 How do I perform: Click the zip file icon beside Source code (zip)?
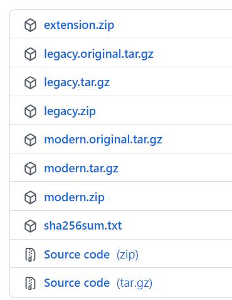coord(31,255)
